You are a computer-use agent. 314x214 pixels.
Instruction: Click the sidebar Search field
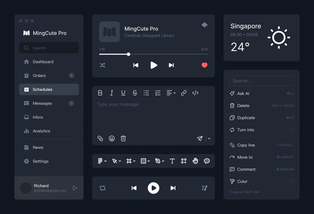pyautogui.click(x=49, y=48)
